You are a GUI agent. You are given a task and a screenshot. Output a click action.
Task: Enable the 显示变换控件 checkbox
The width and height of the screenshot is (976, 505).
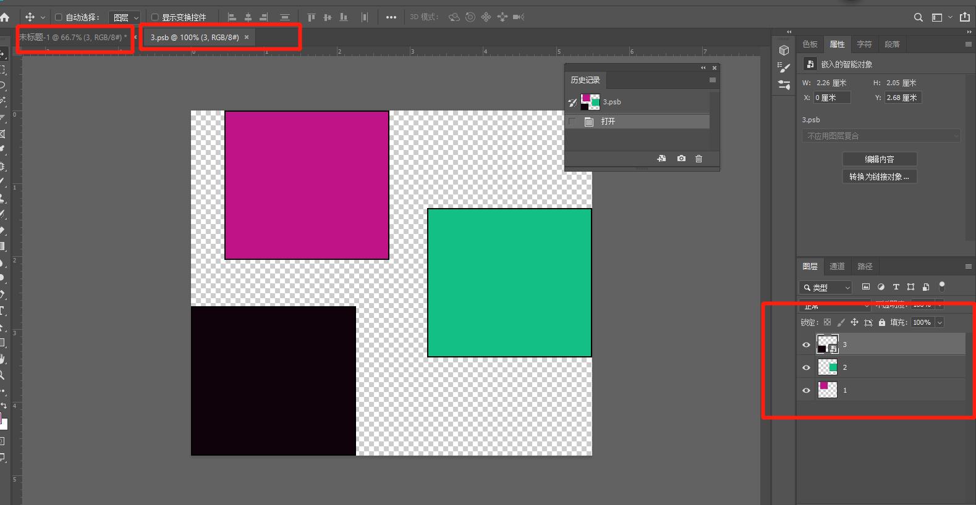[x=155, y=17]
